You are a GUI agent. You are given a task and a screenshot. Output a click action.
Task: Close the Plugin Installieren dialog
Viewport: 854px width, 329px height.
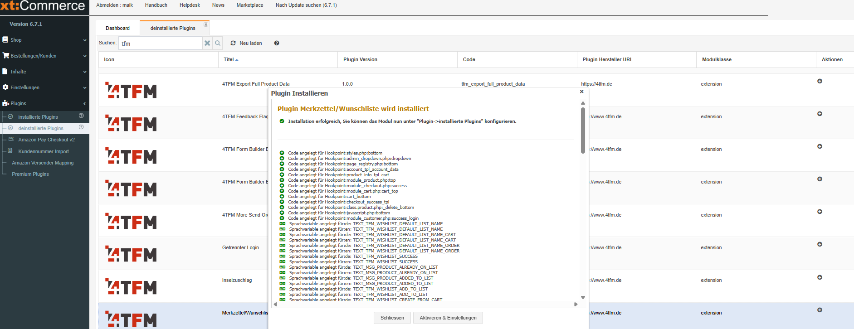pos(582,92)
